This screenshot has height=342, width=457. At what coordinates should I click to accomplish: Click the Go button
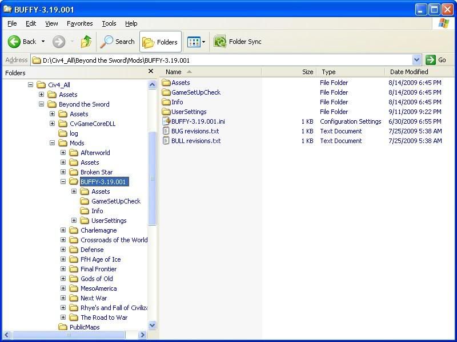(x=436, y=60)
